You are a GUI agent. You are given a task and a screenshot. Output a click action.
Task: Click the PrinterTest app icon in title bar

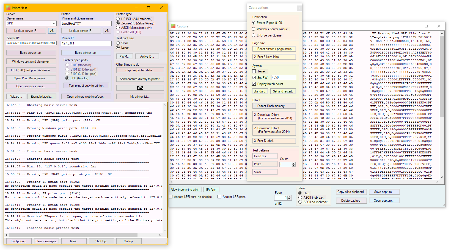(8, 8)
